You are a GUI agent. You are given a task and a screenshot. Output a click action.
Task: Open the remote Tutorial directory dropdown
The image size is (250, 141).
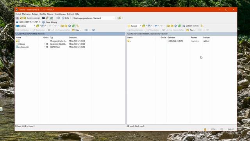(x=134, y=26)
